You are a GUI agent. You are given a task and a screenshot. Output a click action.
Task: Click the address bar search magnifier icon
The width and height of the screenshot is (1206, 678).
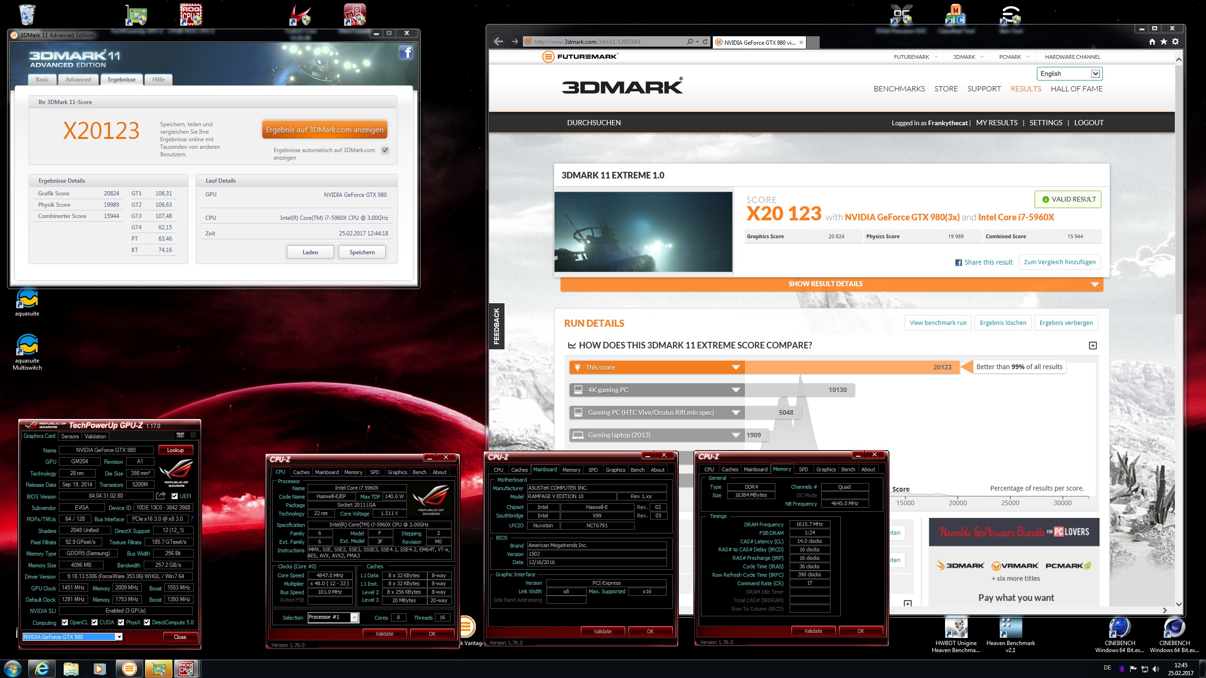690,42
